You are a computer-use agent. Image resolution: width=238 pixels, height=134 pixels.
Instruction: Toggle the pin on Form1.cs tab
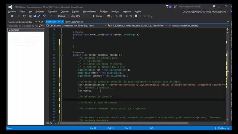59,22
